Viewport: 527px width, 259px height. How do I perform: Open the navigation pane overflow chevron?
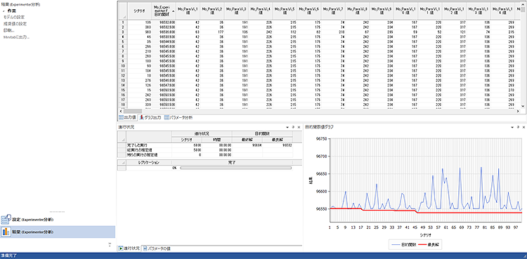pos(110,244)
